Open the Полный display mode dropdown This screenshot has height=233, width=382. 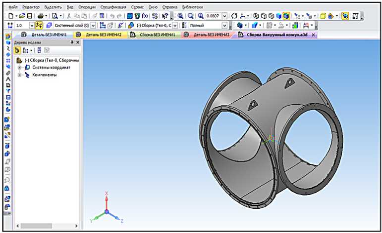224,25
